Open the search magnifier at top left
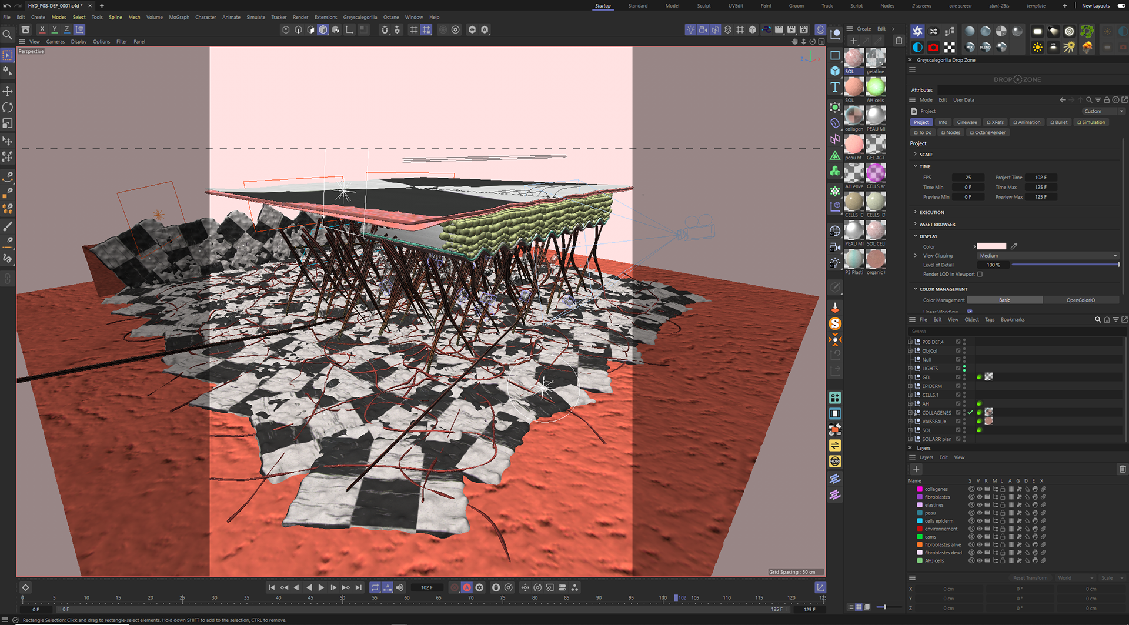Screen dimensions: 1129x625 pyautogui.click(x=8, y=35)
